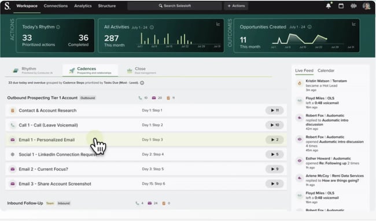Open the calendar icon in top bar
376x221 pixels.
click(341, 6)
